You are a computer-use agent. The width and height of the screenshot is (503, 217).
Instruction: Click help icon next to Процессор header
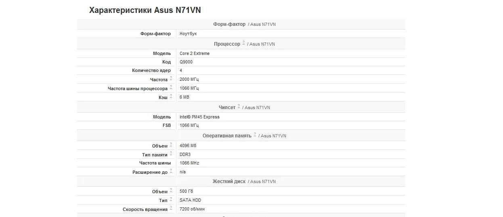243,43
